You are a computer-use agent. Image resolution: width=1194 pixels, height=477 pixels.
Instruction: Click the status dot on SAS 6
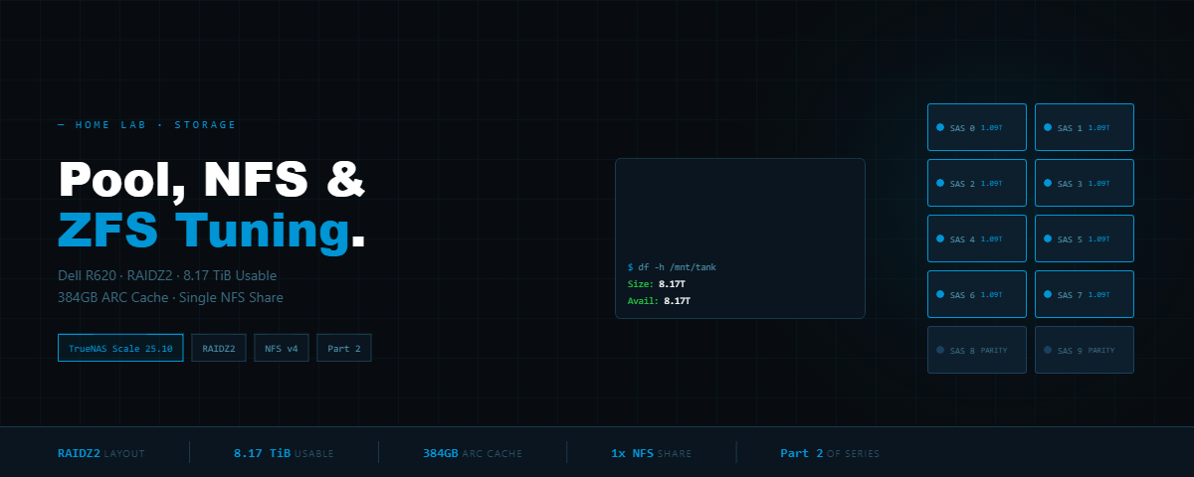940,294
